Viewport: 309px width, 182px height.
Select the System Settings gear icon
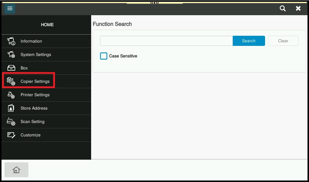(x=11, y=55)
